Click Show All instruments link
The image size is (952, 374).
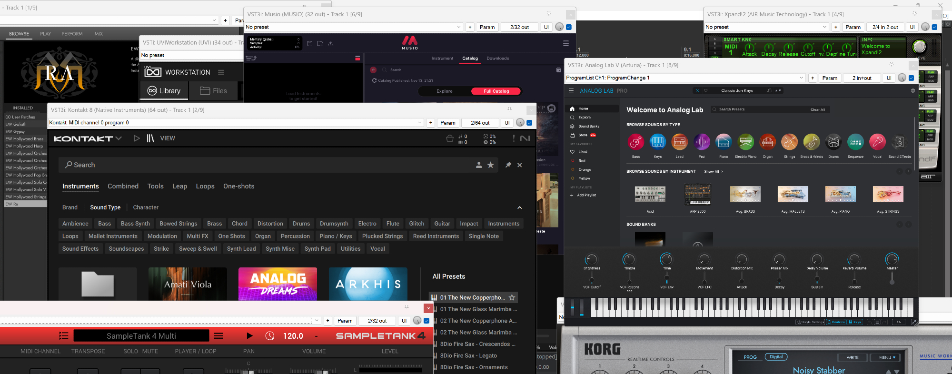pyautogui.click(x=713, y=171)
